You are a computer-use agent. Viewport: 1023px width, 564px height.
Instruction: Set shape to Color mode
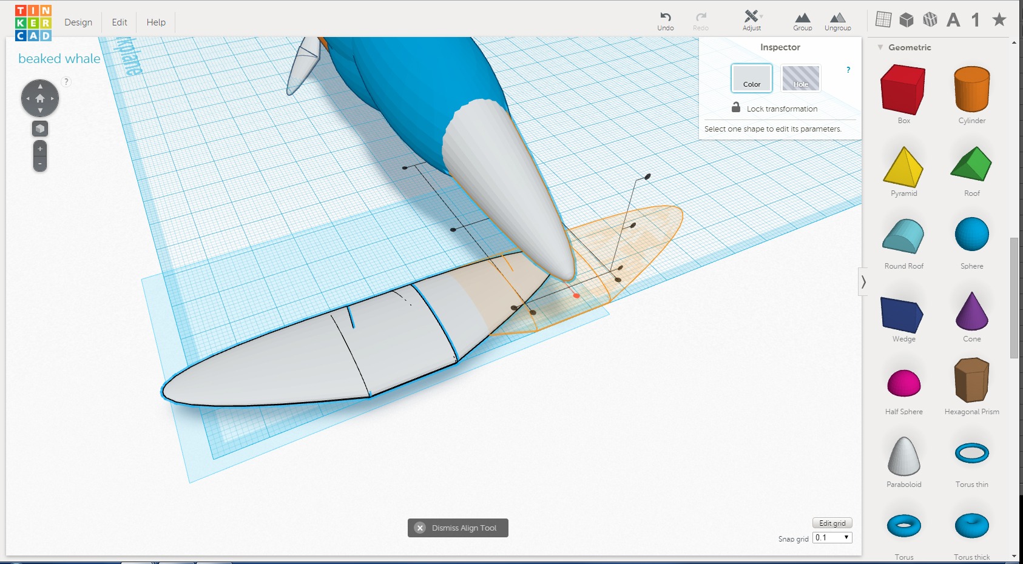point(752,78)
